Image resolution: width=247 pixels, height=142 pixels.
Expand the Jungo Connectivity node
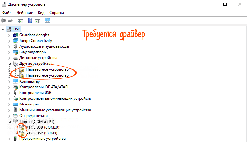[9, 41]
